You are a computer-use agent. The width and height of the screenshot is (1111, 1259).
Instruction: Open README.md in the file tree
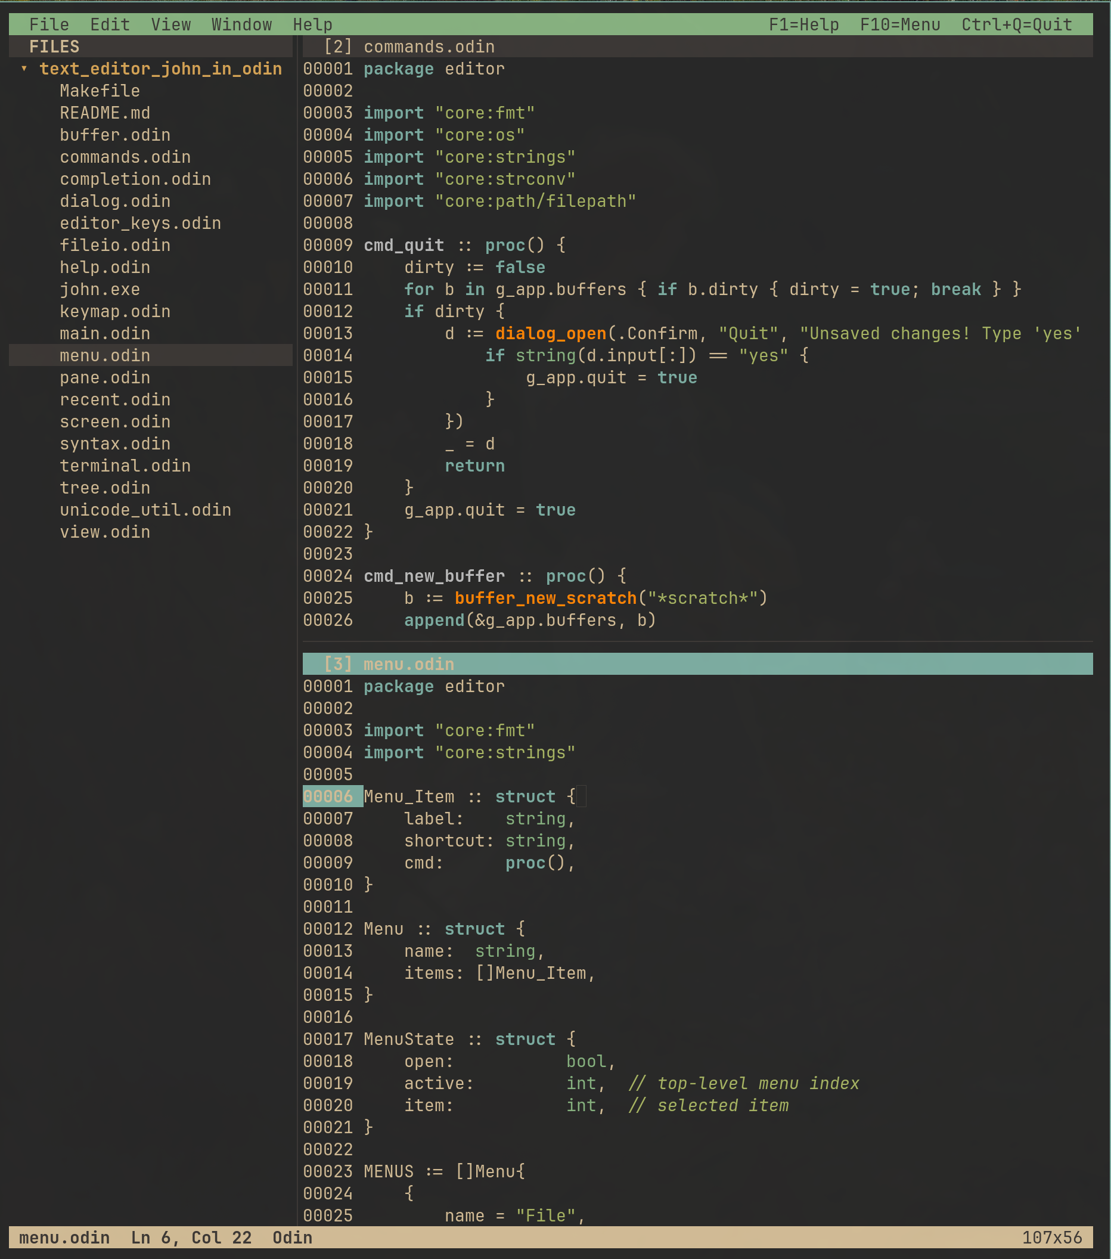[105, 113]
